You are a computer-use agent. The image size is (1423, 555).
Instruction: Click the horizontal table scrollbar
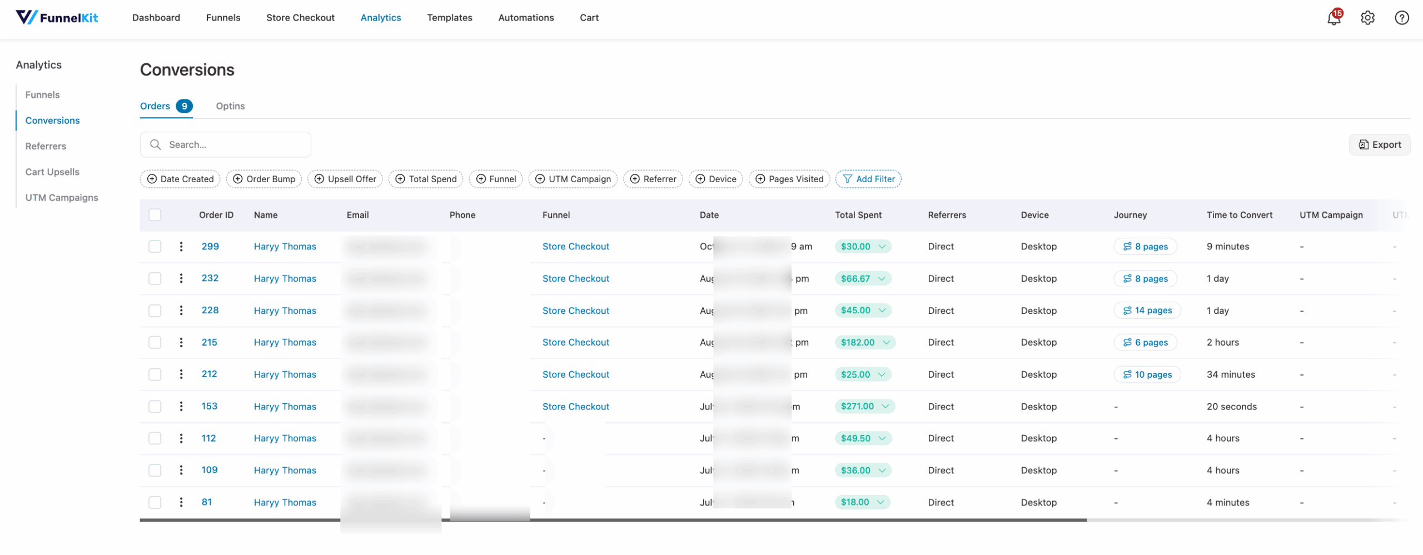[613, 520]
